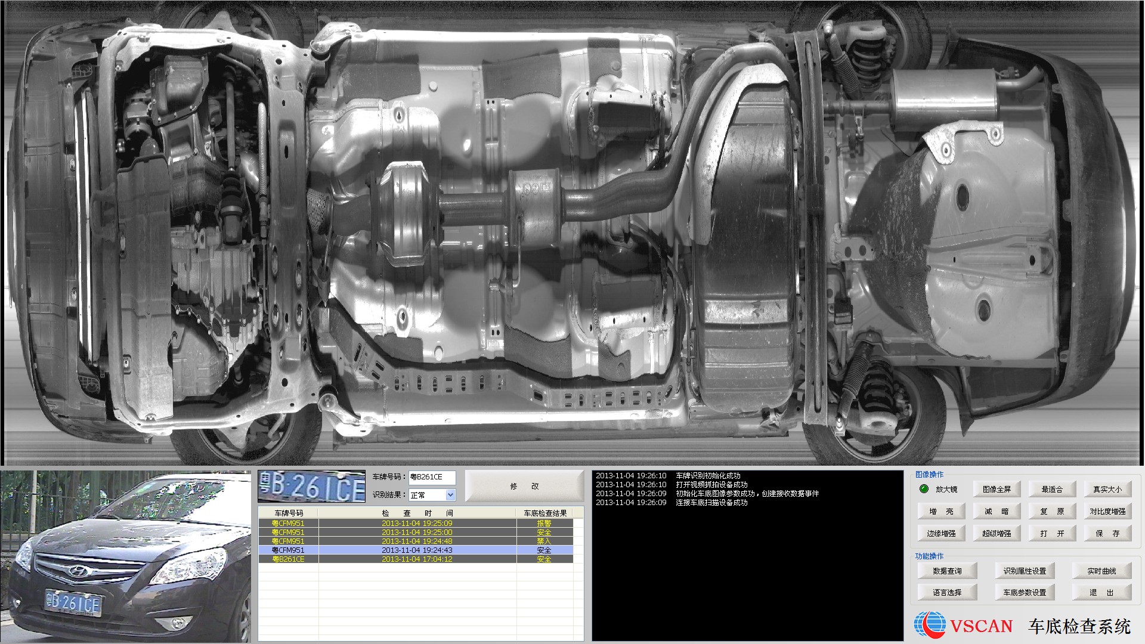Image resolution: width=1145 pixels, height=644 pixels.
Task: Click the vehicle front camera thumbnail
Action: (x=125, y=557)
